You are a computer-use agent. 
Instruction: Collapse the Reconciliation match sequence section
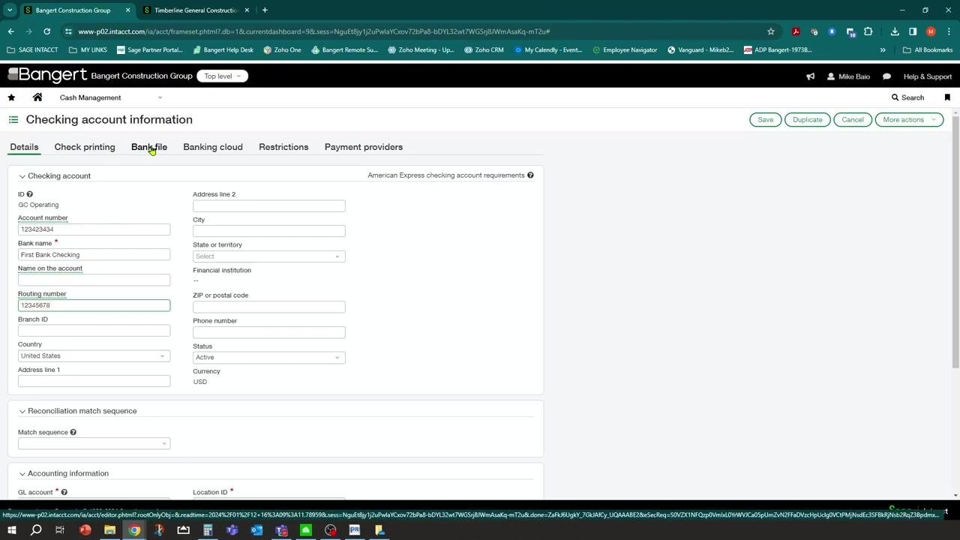click(22, 411)
